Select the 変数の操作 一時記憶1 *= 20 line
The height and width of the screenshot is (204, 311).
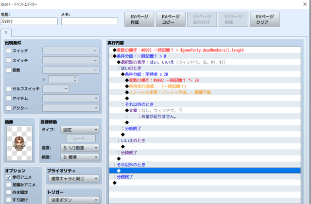205,80
